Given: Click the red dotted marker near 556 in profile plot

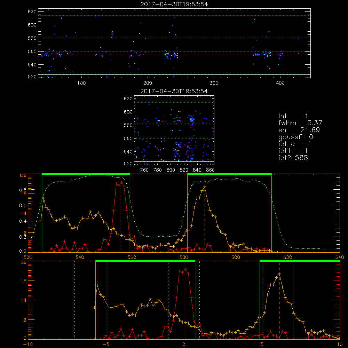Looking at the screenshot, I should pos(120,214).
